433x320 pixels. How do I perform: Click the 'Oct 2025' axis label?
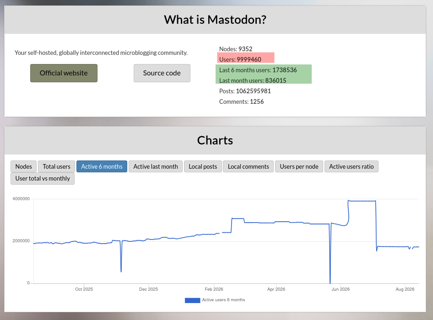84,289
